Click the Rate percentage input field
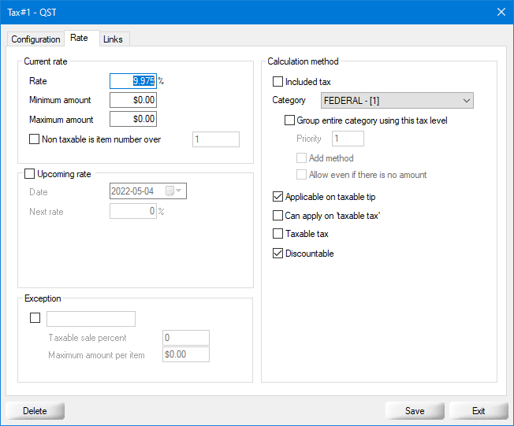 [132, 80]
